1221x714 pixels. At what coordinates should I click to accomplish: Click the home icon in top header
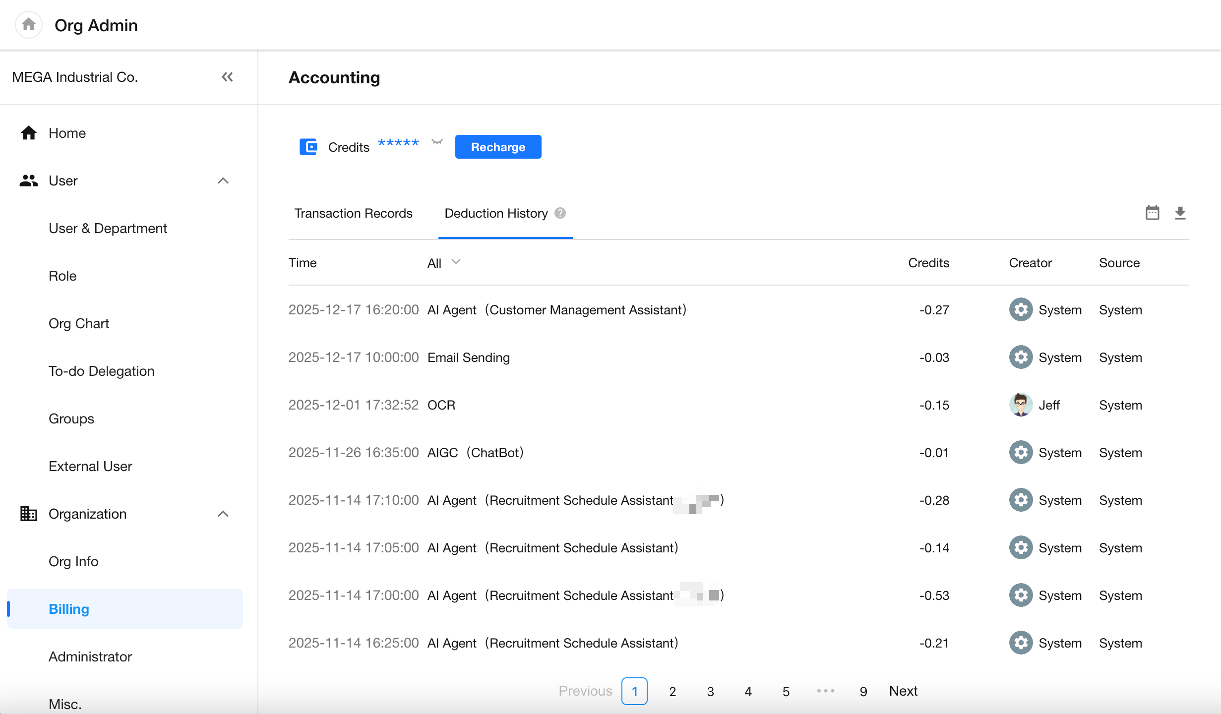pos(29,24)
